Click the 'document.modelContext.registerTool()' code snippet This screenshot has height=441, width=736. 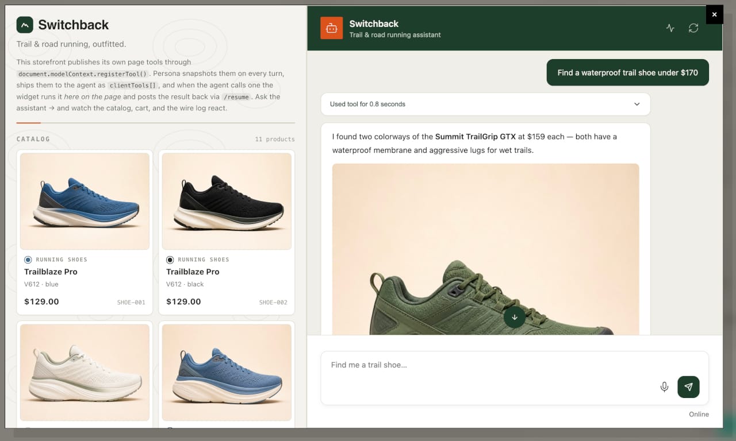point(83,74)
